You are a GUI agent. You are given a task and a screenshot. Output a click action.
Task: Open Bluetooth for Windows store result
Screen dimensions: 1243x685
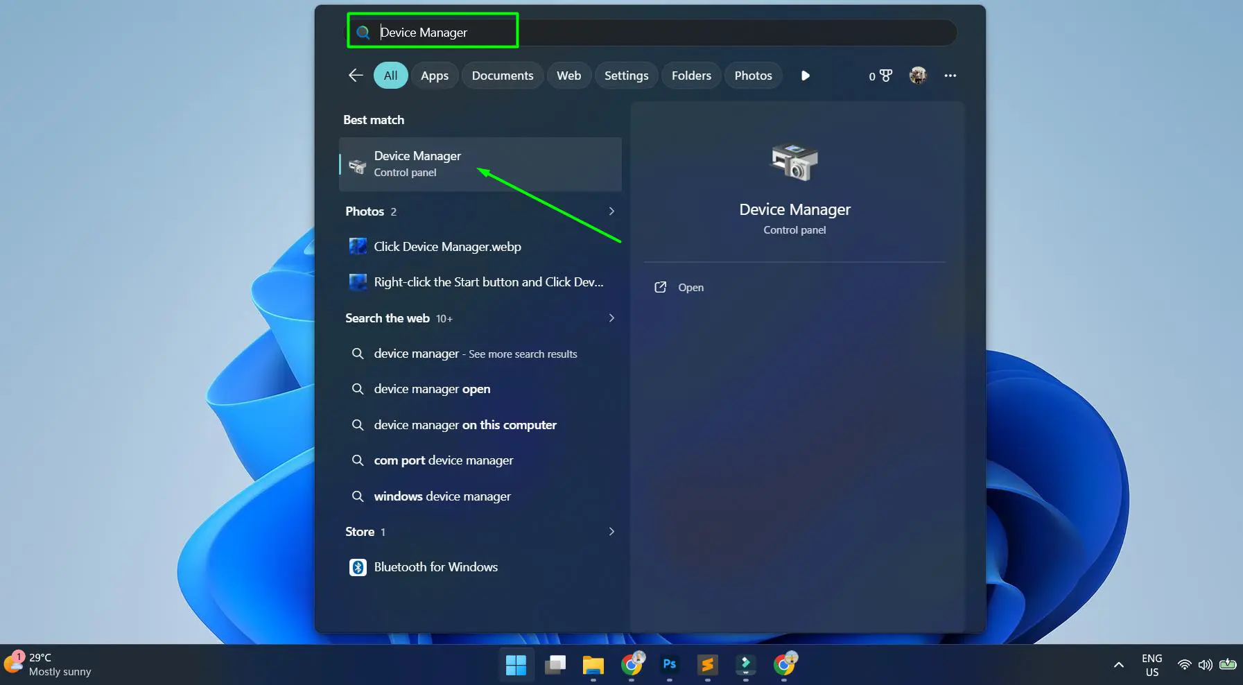[x=435, y=566]
